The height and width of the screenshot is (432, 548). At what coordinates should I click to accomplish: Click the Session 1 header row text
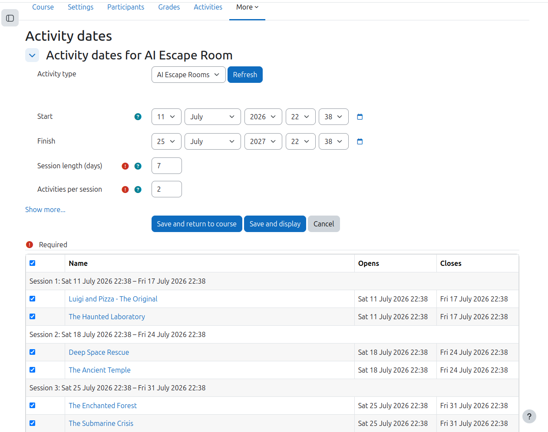[x=117, y=281]
